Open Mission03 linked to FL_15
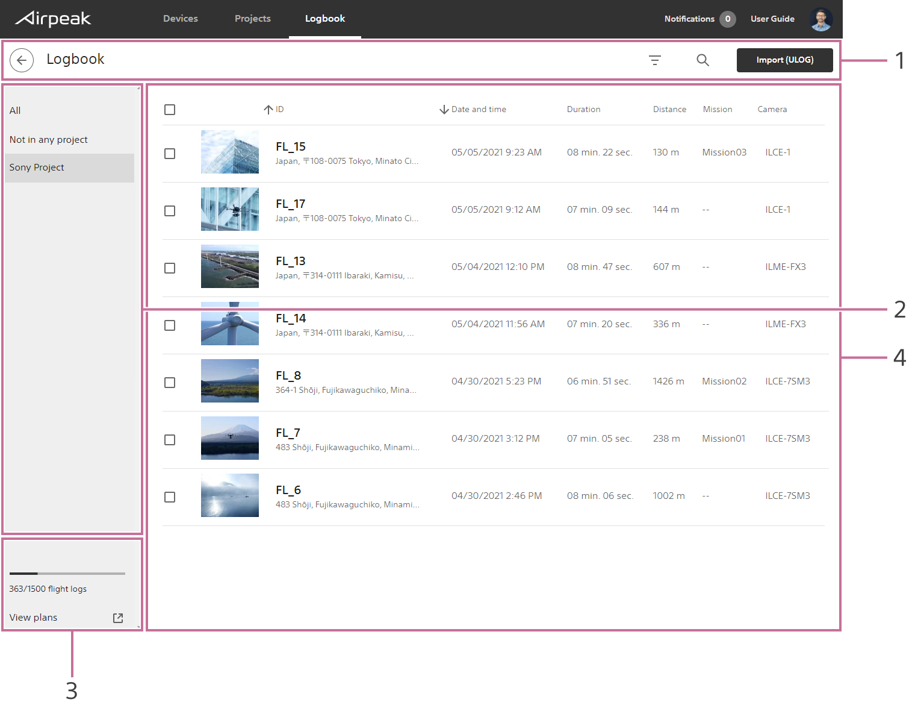The width and height of the screenshot is (915, 705). (x=724, y=152)
